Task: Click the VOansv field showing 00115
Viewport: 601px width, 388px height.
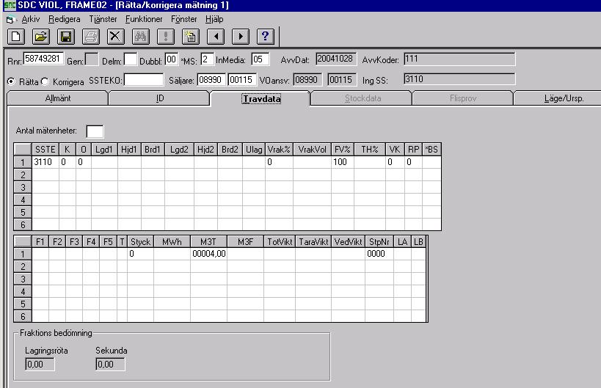Action: tap(342, 80)
